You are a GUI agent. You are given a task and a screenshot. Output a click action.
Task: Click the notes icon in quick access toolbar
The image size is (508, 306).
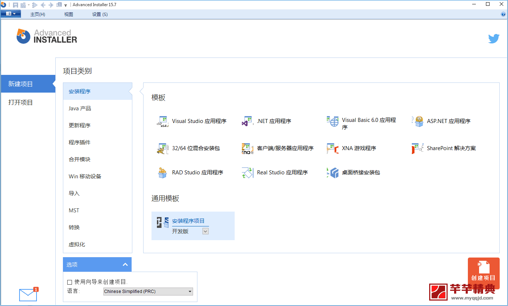tap(59, 5)
